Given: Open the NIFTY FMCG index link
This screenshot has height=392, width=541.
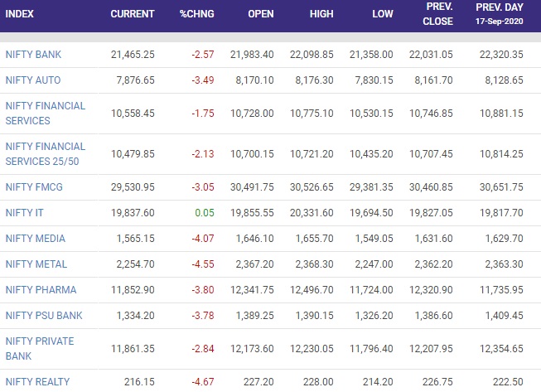Looking at the screenshot, I should (34, 187).
